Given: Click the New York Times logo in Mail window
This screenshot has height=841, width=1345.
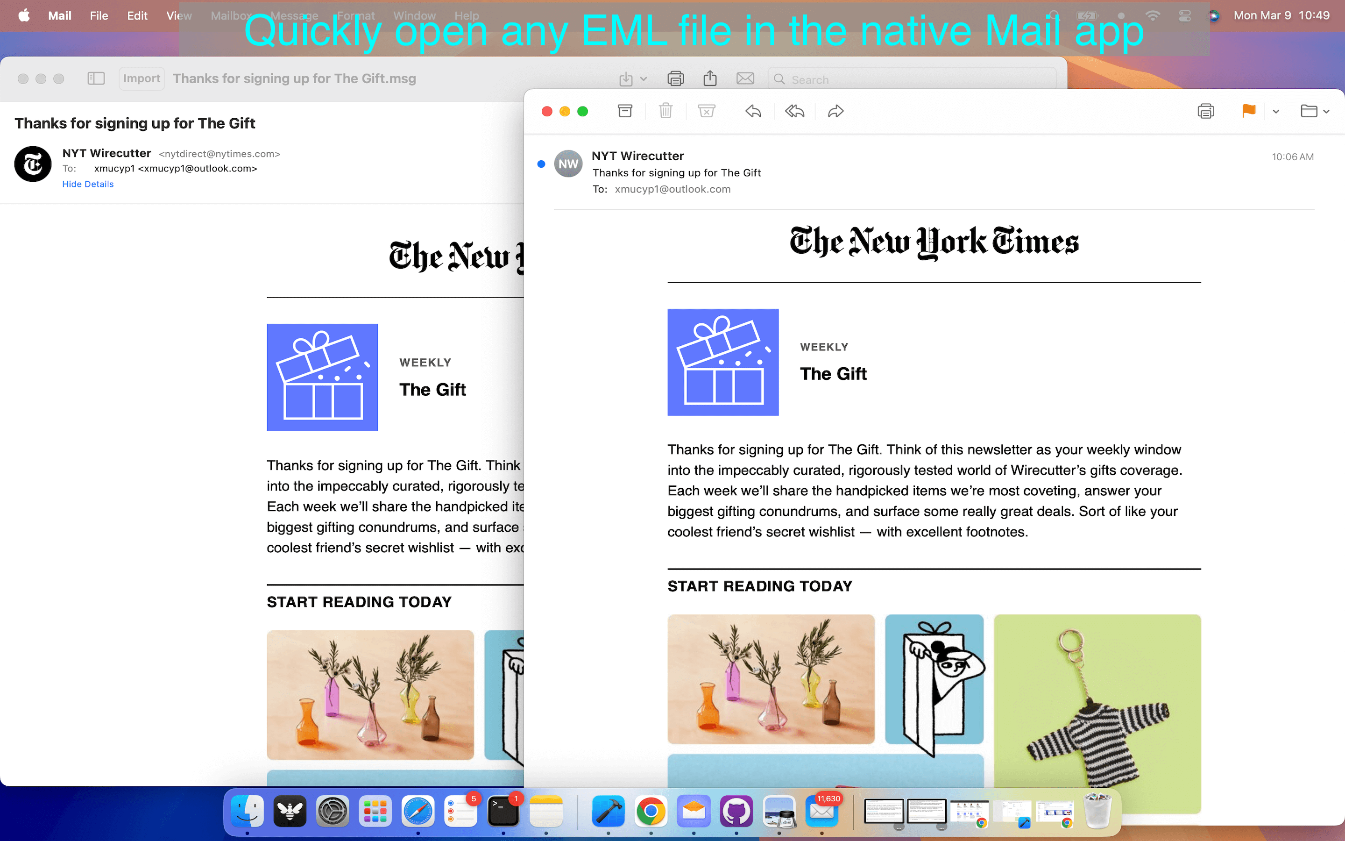Looking at the screenshot, I should pyautogui.click(x=934, y=242).
